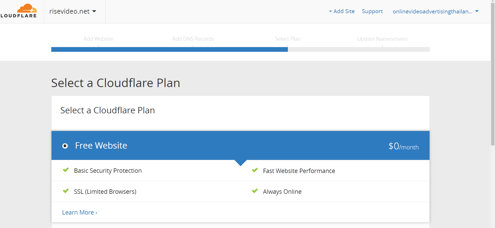Click the green checkmark beside Fast Website Performance

255,170
